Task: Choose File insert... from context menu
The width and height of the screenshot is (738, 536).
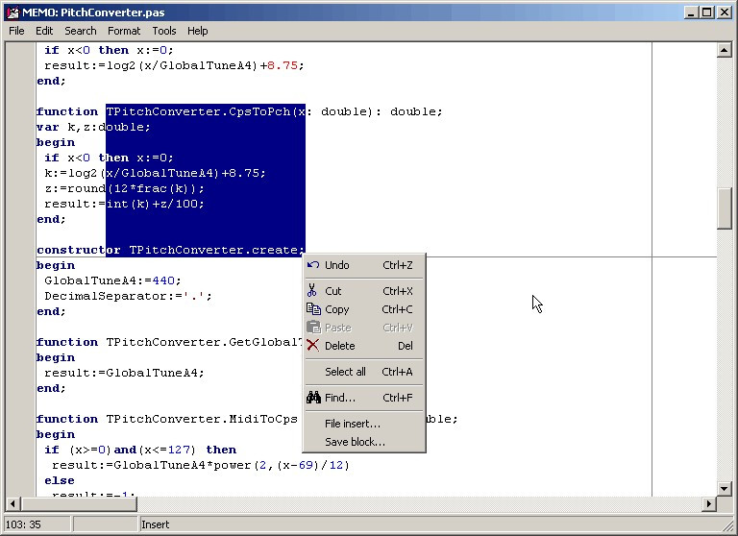Action: (x=364, y=424)
